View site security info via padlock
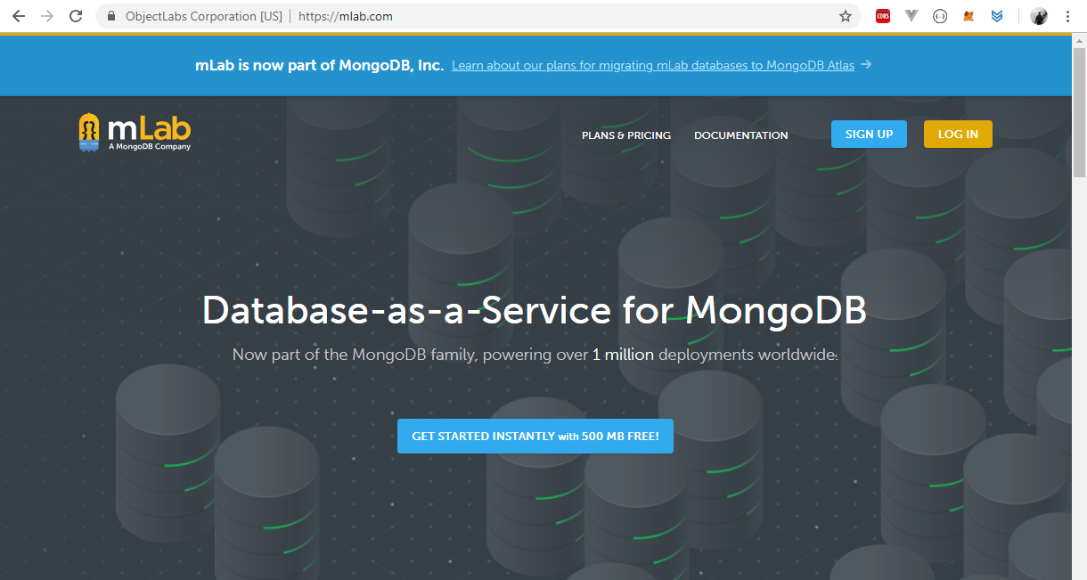This screenshot has width=1087, height=580. pos(111,16)
